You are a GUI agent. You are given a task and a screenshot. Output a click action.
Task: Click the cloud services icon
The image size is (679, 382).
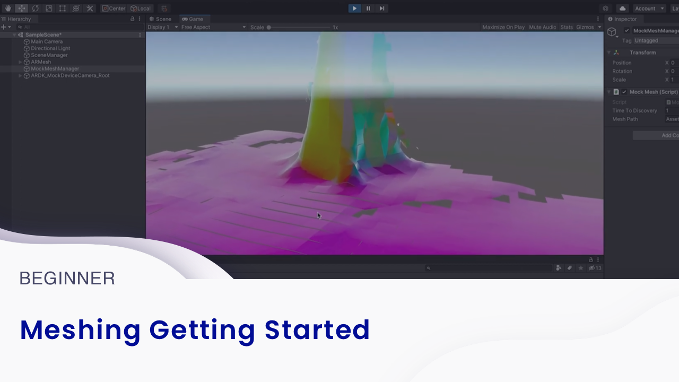623,8
